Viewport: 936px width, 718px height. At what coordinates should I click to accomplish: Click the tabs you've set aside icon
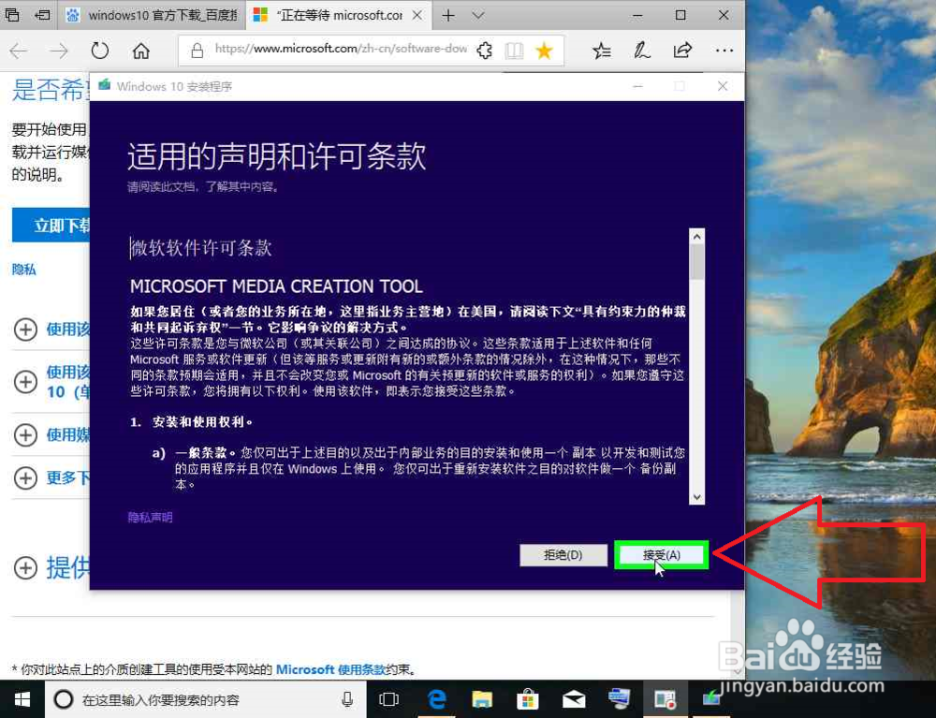point(12,15)
